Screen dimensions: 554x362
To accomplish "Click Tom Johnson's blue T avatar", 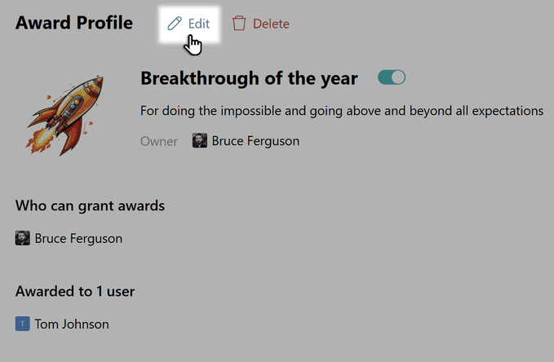I will [23, 324].
